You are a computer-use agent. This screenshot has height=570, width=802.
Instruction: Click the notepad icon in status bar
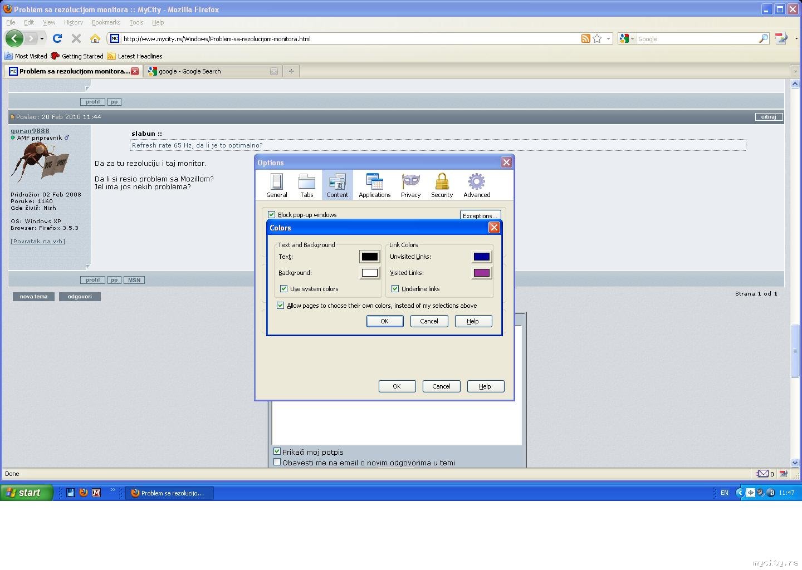tap(784, 474)
